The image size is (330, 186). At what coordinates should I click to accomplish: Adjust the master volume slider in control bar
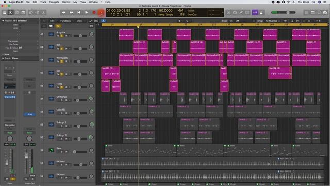[x=283, y=12]
